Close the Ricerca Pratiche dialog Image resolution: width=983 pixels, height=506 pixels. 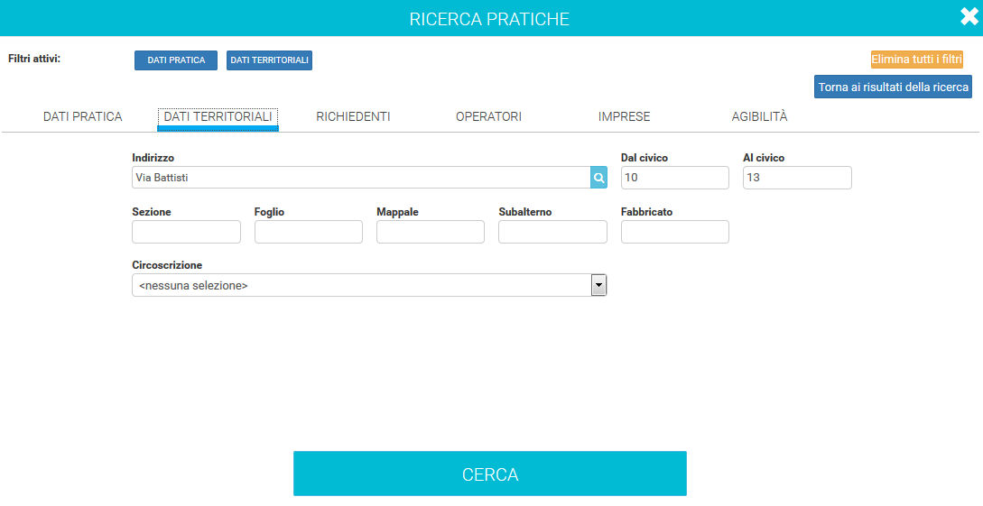pyautogui.click(x=969, y=18)
